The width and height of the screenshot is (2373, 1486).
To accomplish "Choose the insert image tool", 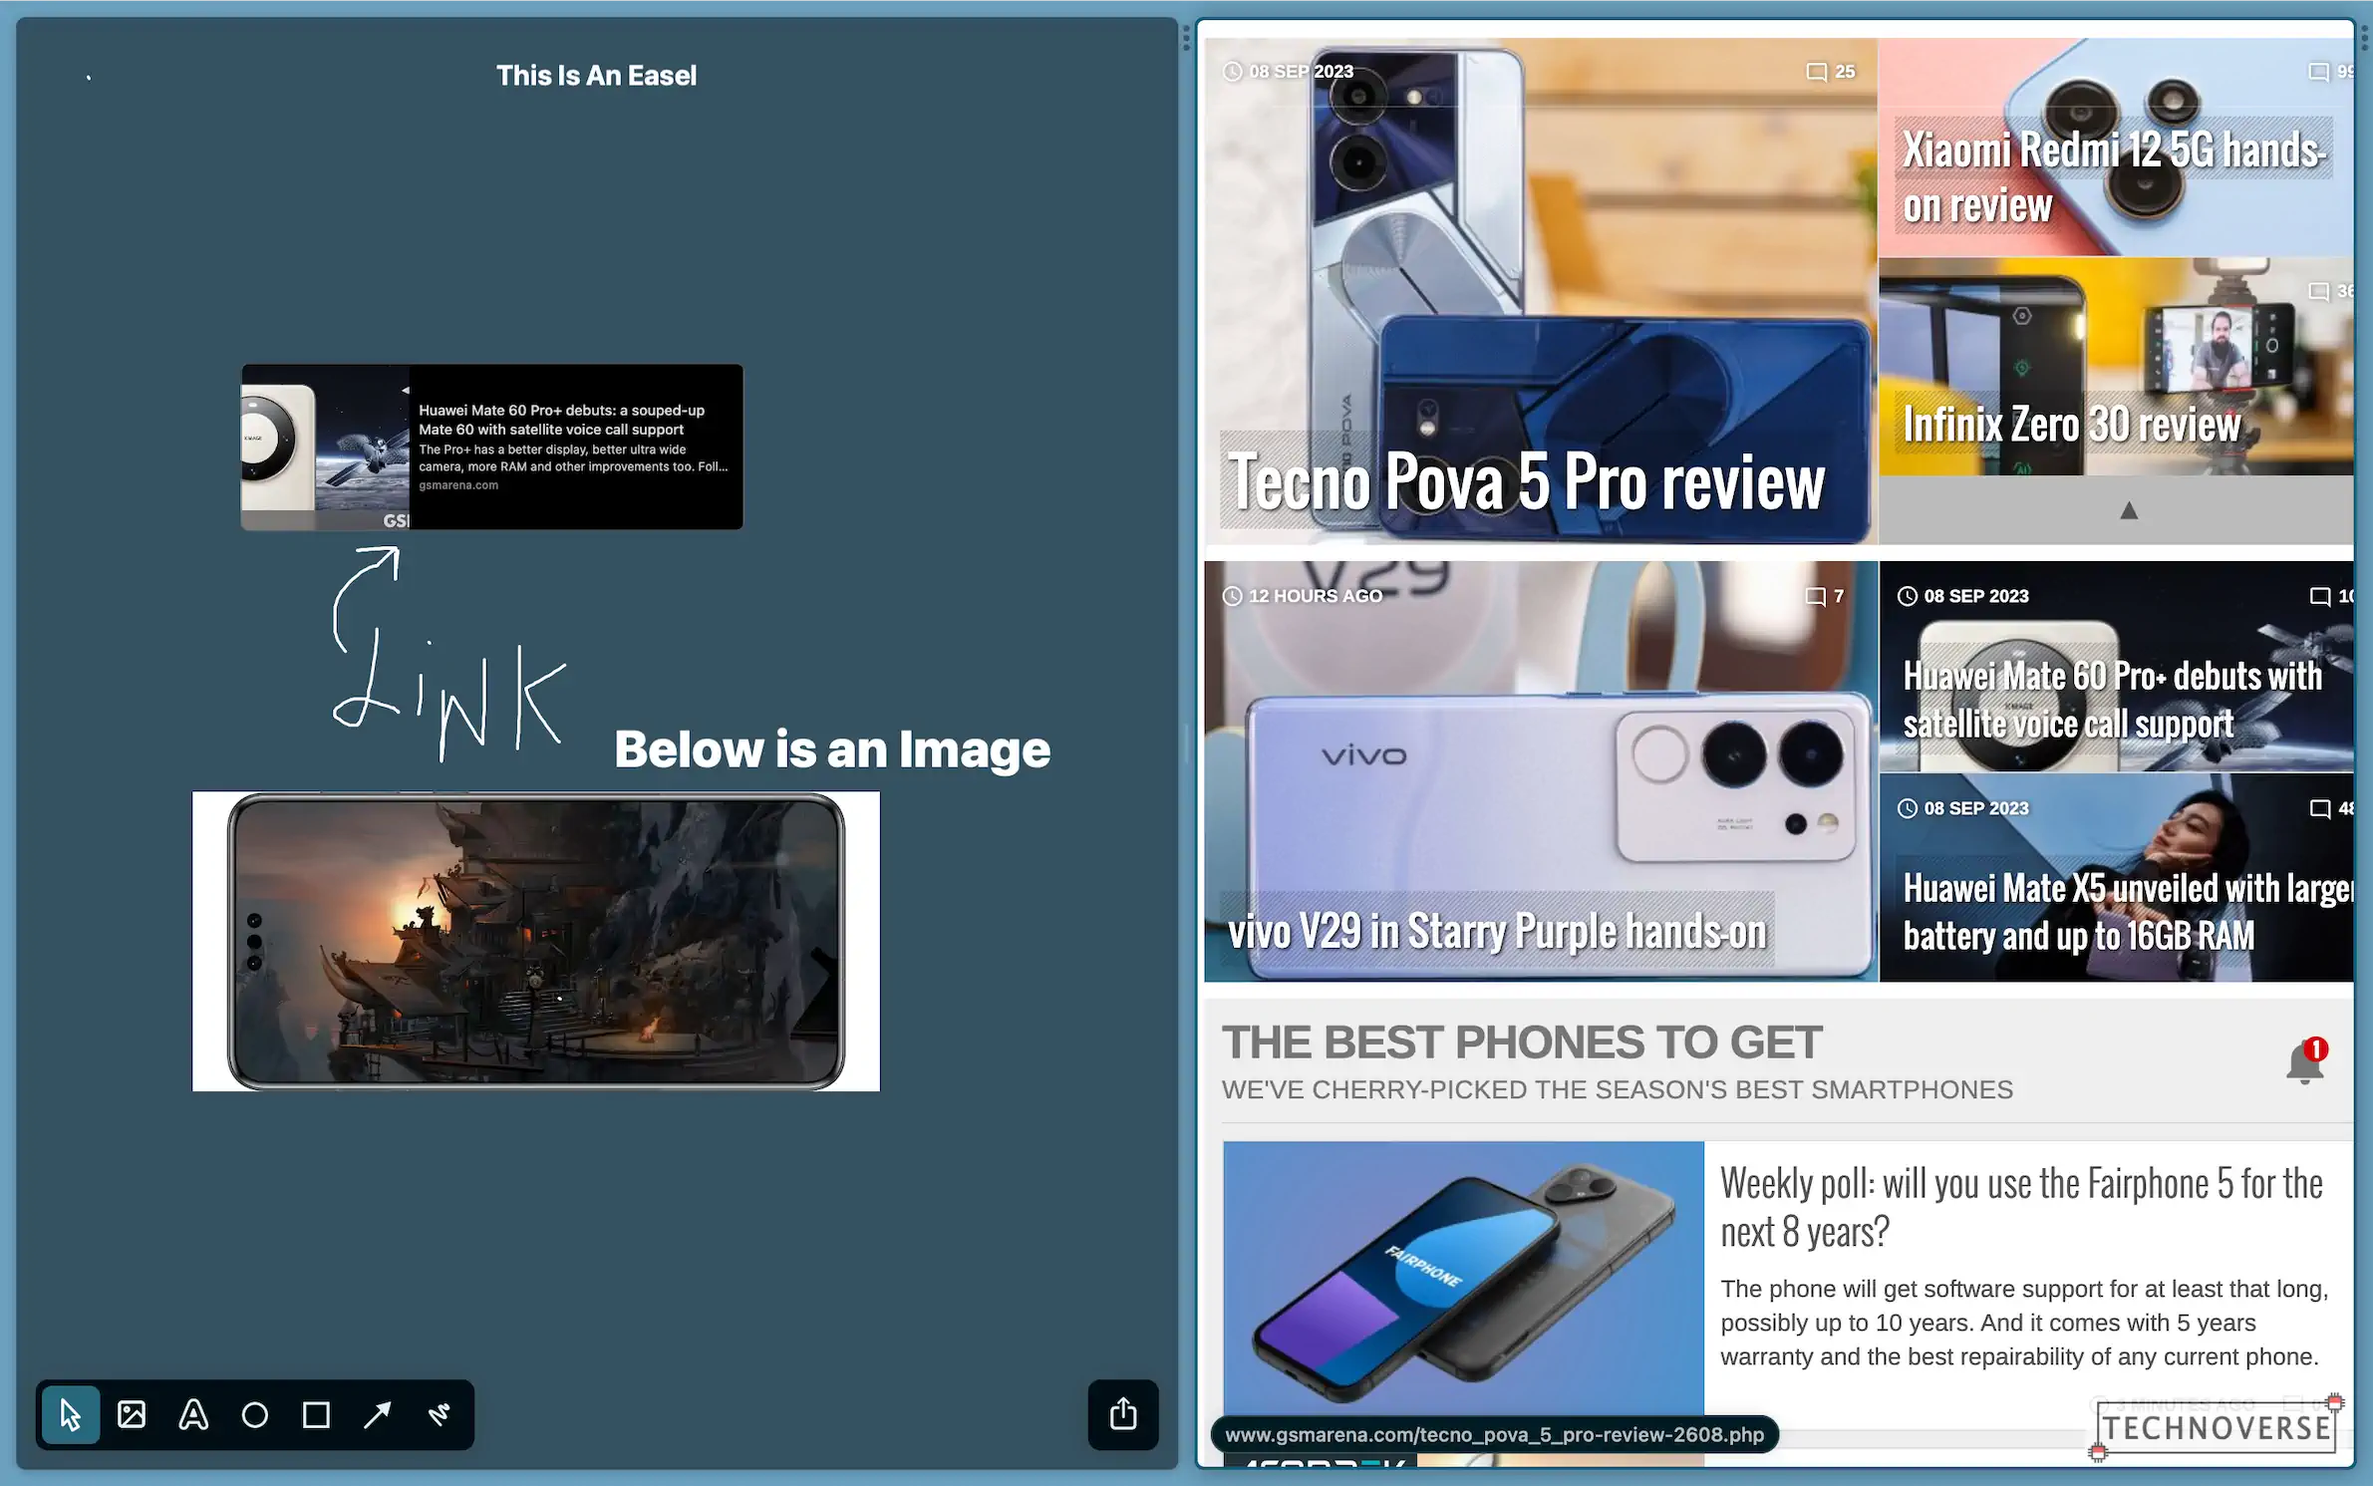I will [132, 1415].
